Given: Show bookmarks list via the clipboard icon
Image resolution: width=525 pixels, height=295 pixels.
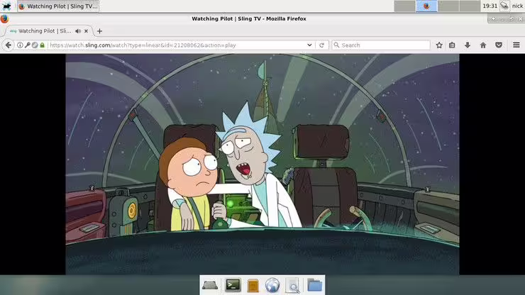Looking at the screenshot, I should click(452, 45).
